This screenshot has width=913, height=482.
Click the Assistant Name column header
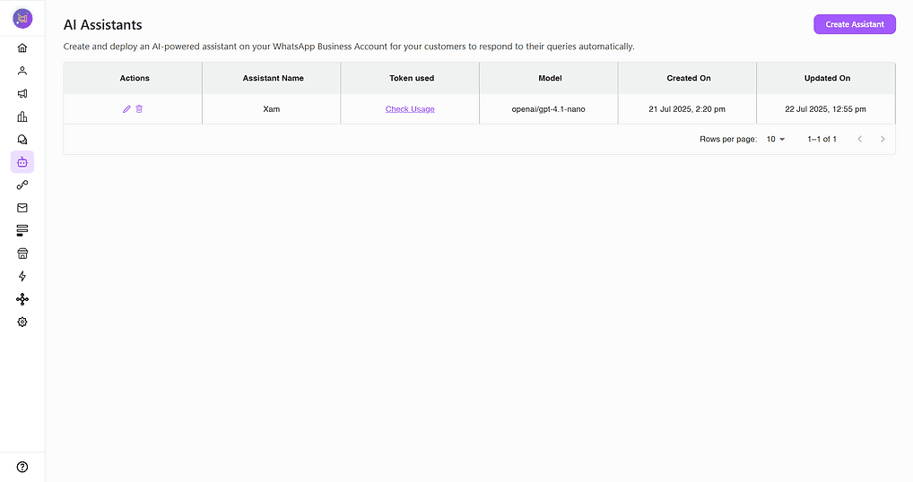[273, 78]
